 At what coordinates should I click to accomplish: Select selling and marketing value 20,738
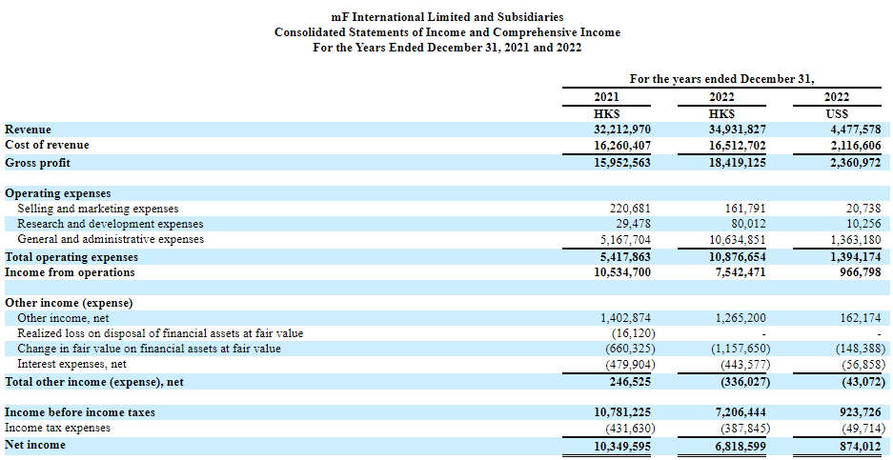pyautogui.click(x=864, y=209)
